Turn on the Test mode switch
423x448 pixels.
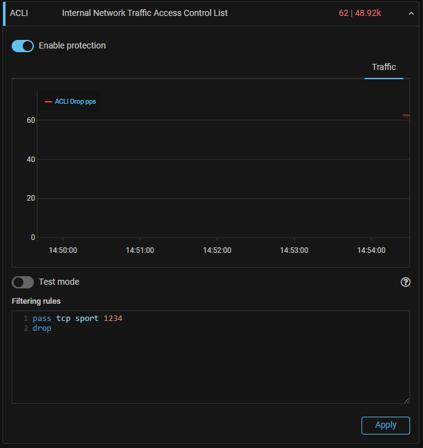[x=23, y=282]
